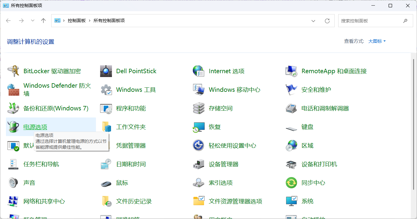Click the vertical scrollbar on the right
Viewport: 417px width, 219px height.
click(414, 124)
